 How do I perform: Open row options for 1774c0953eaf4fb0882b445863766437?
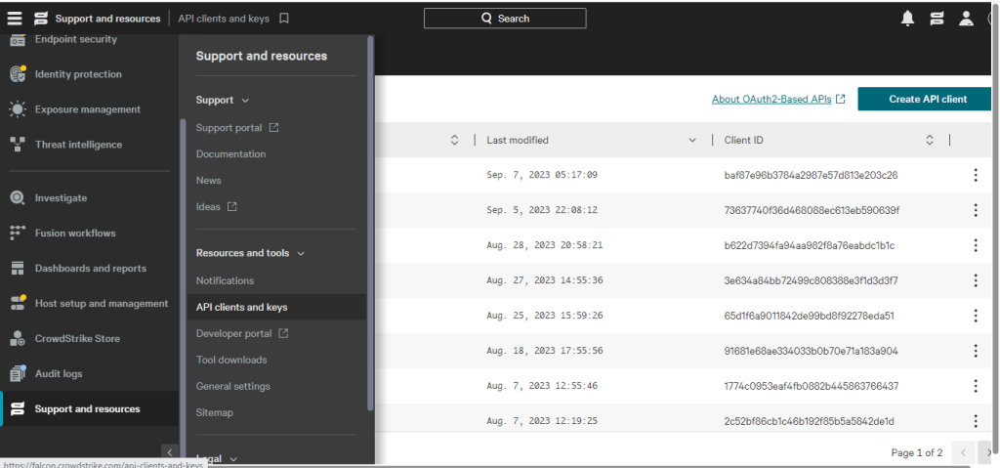(x=976, y=386)
